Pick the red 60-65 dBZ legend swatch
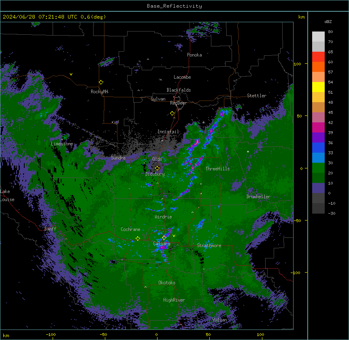Image resolution: width=349 pixels, height=340 pixels. (318, 57)
